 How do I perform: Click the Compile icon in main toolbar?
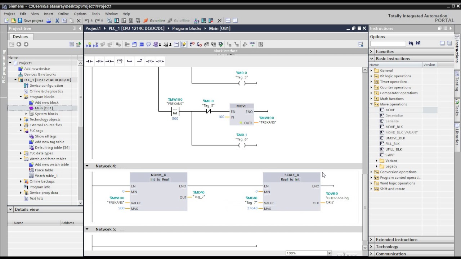[x=109, y=21]
